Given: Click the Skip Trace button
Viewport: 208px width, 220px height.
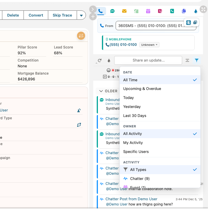Looking at the screenshot, I should 62,15.
